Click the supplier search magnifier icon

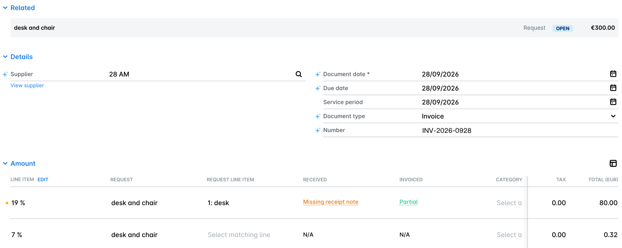click(299, 74)
